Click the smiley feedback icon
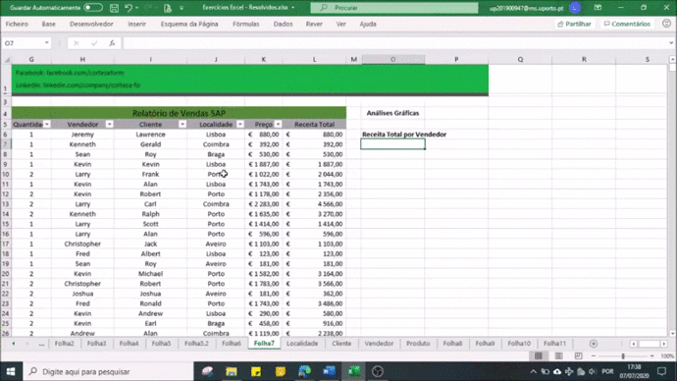Screen dimensions: 677x381 click(666, 24)
